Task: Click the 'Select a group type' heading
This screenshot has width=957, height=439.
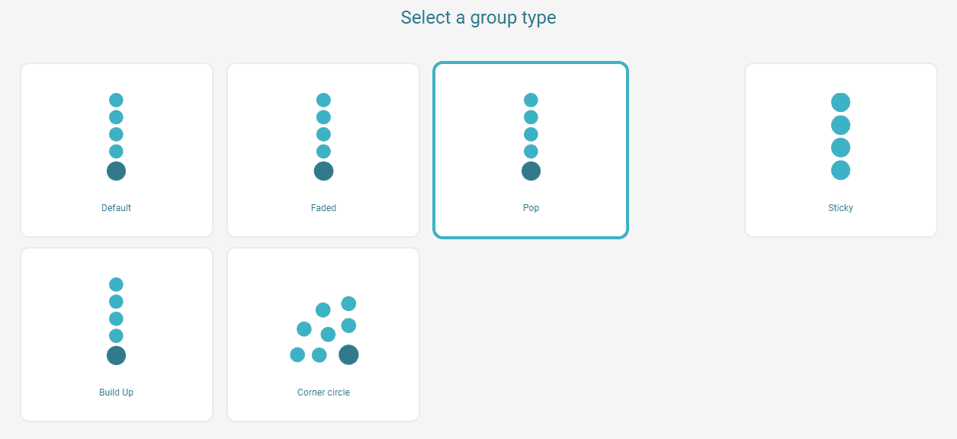Action: click(478, 17)
